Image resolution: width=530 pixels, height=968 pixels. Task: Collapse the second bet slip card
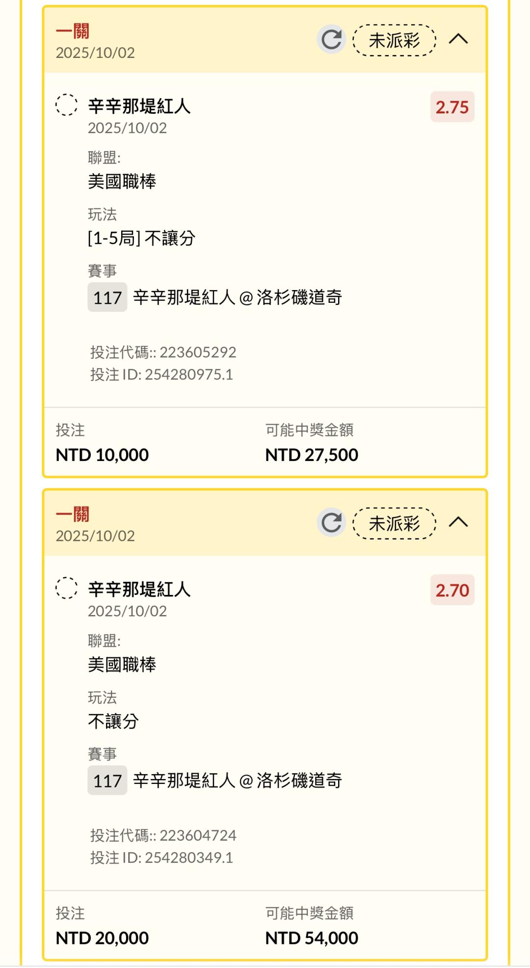(458, 522)
